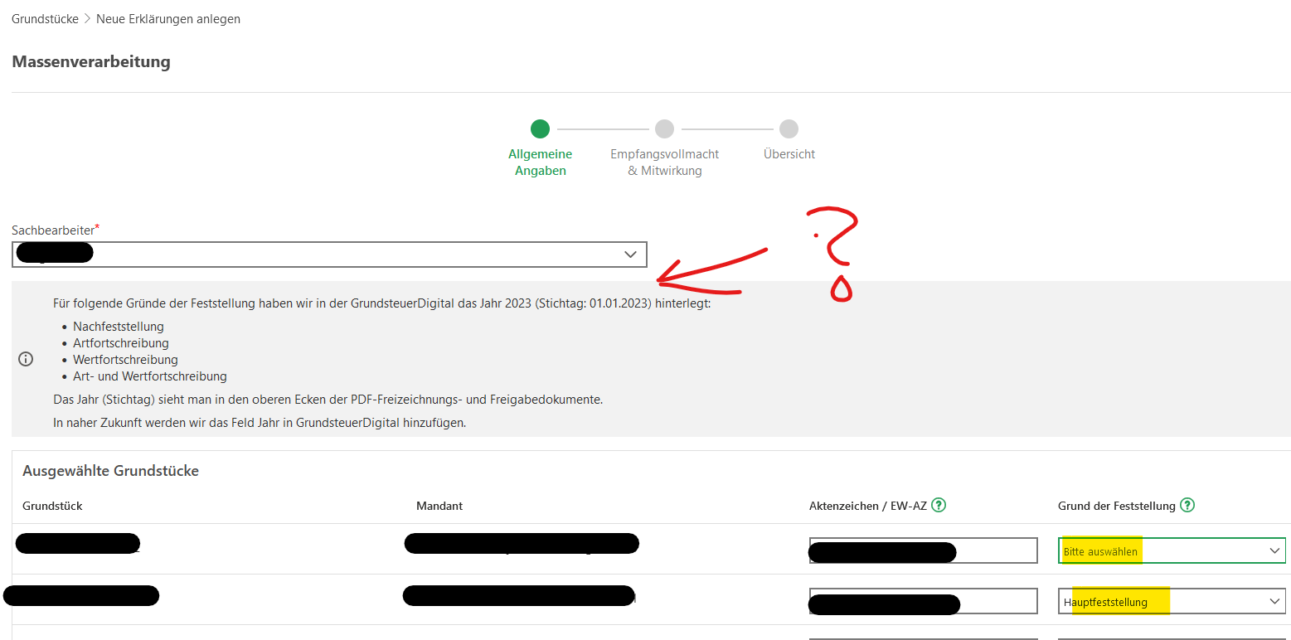Go to the Übersicht step circle
Viewport: 1291px width, 640px height.
[x=789, y=128]
